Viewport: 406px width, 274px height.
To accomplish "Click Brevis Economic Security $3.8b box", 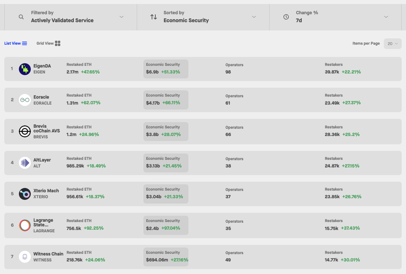I will (x=166, y=131).
